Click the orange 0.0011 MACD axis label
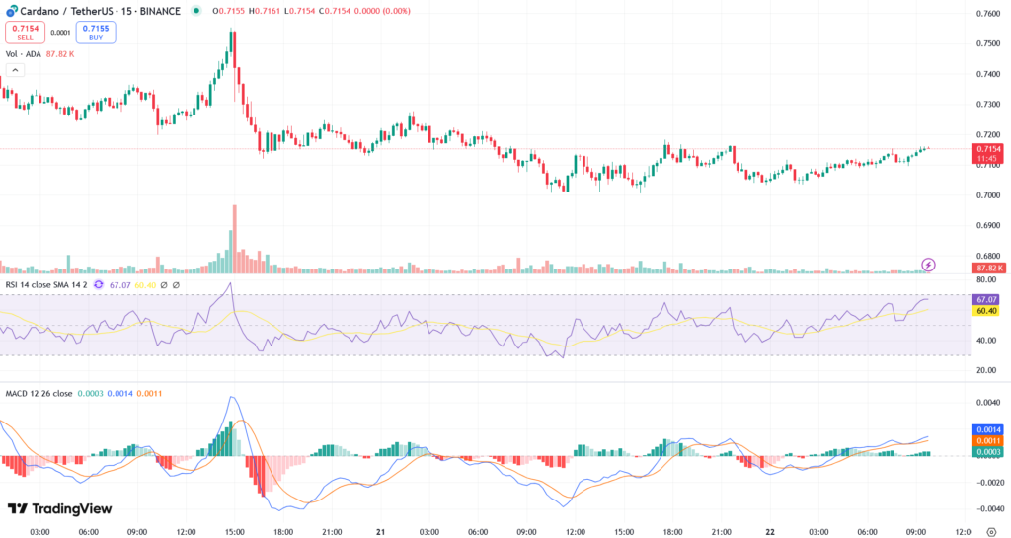This screenshot has width=1011, height=538. [x=987, y=440]
